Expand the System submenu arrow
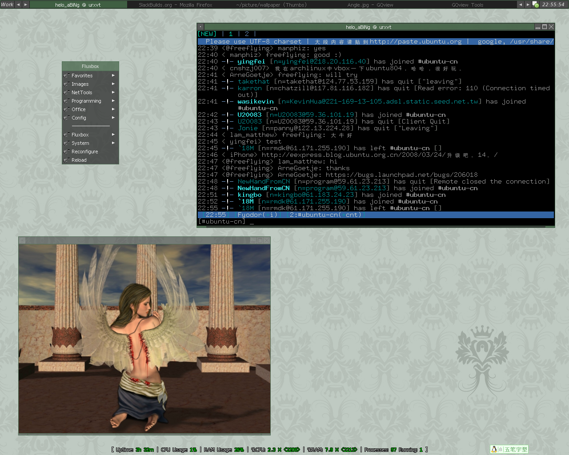The width and height of the screenshot is (569, 455). [x=113, y=143]
